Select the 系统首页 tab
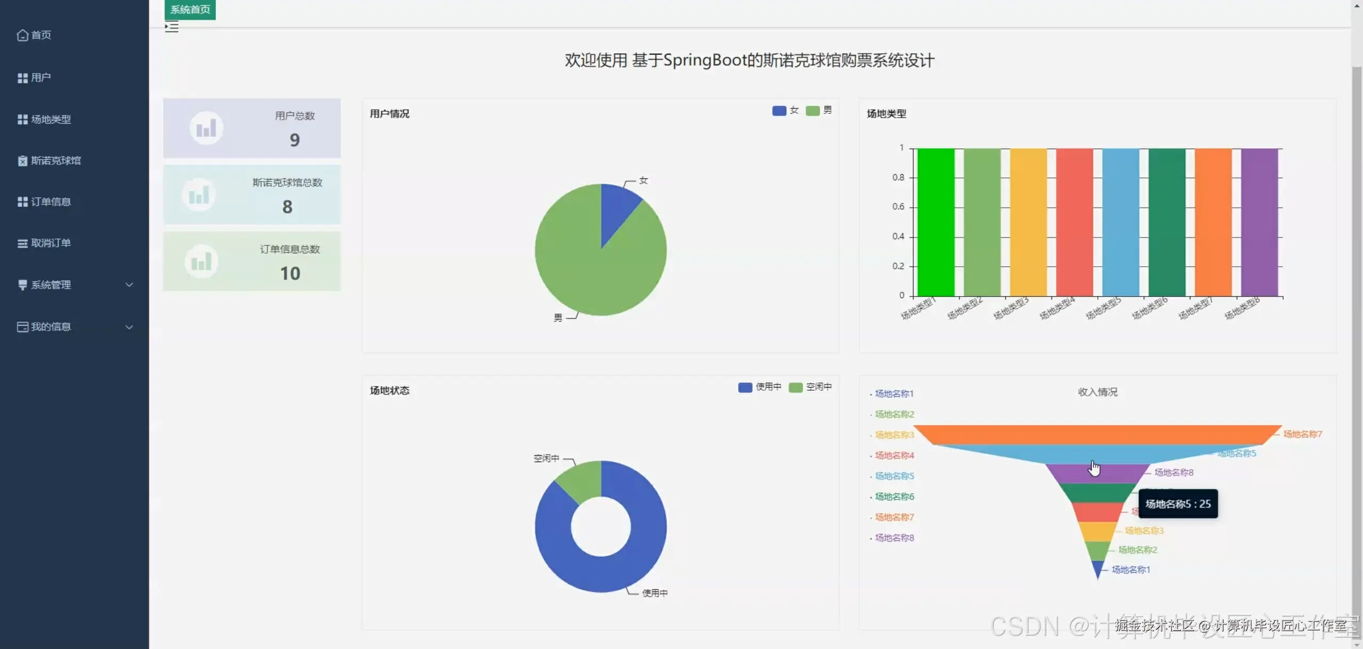This screenshot has height=649, width=1363. (190, 9)
